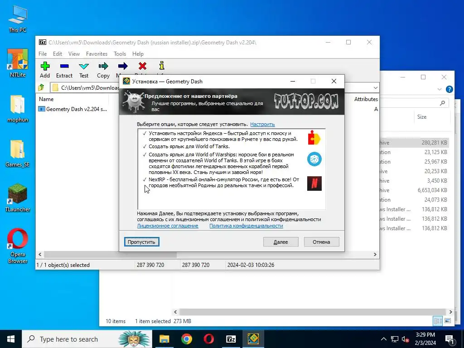The height and width of the screenshot is (348, 464).
Task: Click the Add button in 7-Zip toolbar
Action: (x=45, y=70)
